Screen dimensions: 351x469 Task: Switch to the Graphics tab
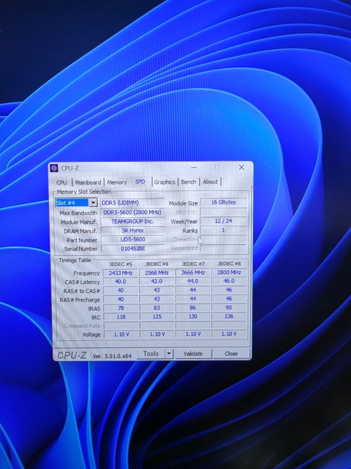(x=164, y=182)
